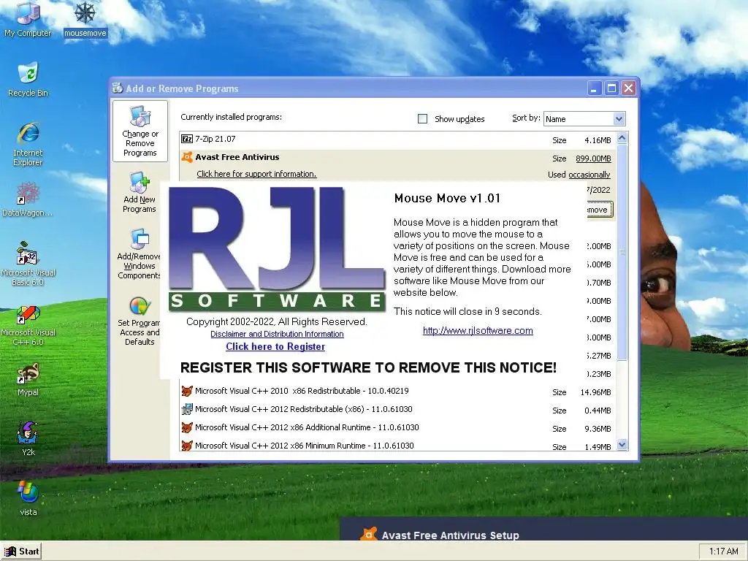Click the Mouse Move v1.01 heading
The width and height of the screenshot is (748, 561).
click(447, 199)
